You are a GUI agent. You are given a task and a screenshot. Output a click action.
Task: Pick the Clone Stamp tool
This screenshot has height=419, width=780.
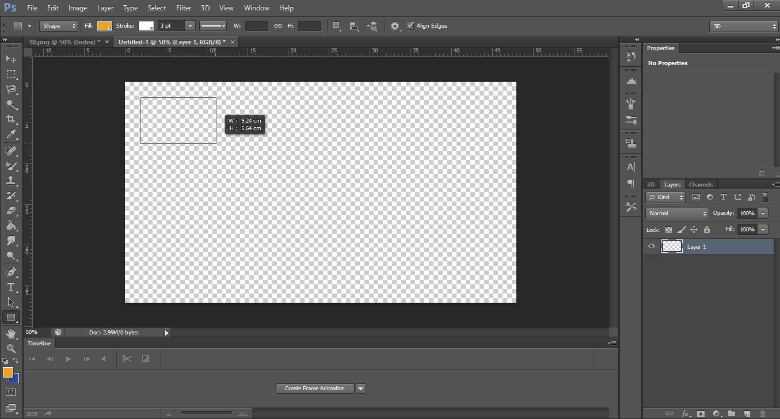click(11, 181)
